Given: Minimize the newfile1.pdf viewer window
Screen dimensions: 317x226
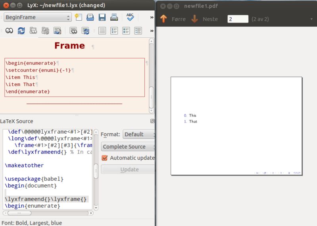Looking at the screenshot, I should click(x=170, y=6).
